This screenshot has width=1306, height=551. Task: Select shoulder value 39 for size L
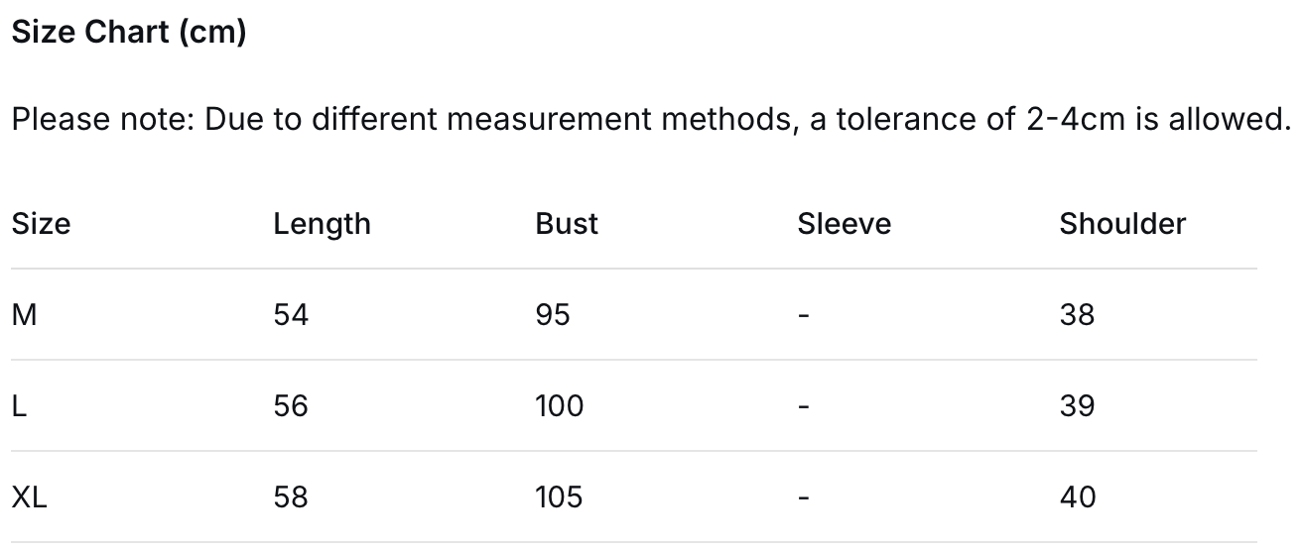1077,406
